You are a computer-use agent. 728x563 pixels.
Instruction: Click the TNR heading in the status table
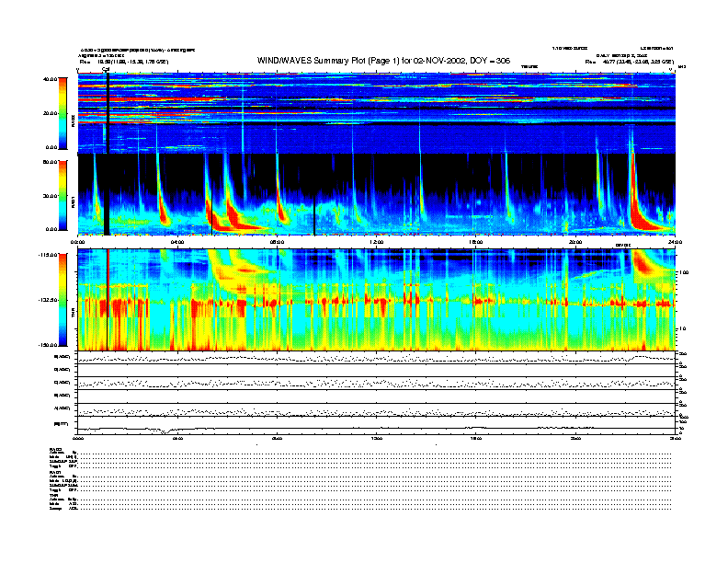click(54, 495)
